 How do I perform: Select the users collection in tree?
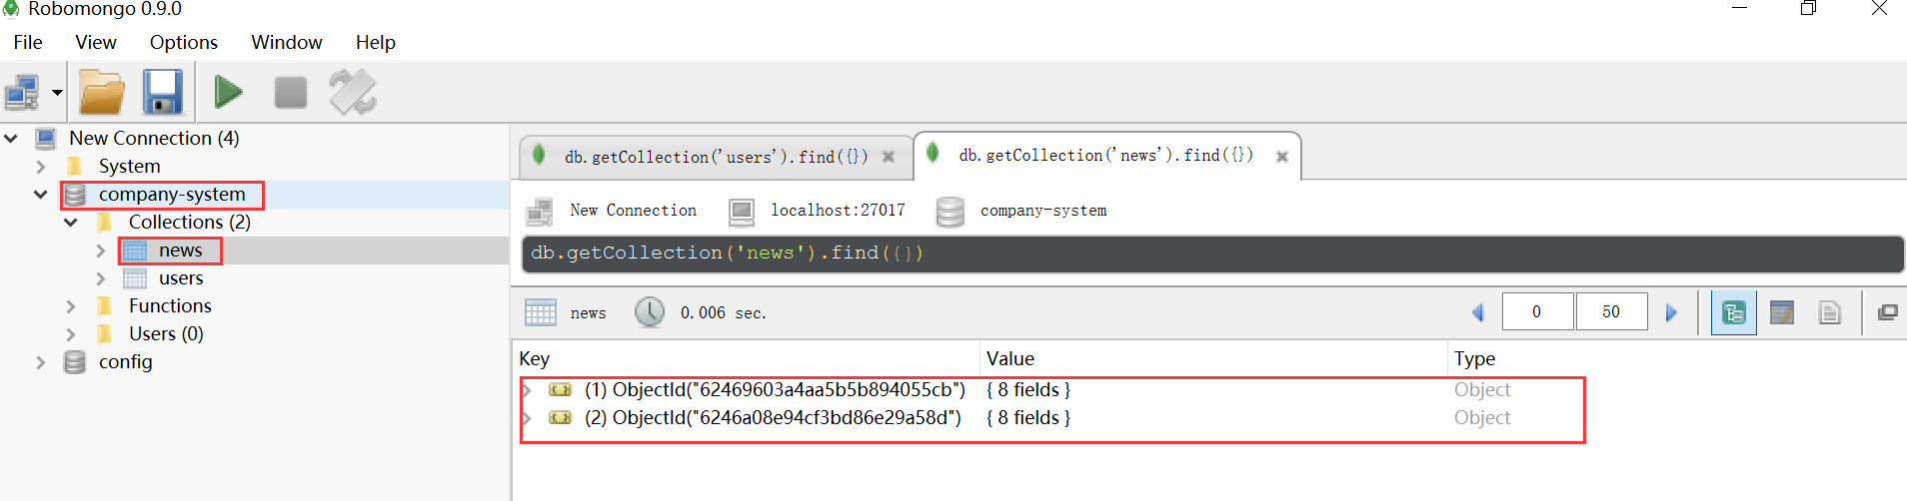(180, 278)
